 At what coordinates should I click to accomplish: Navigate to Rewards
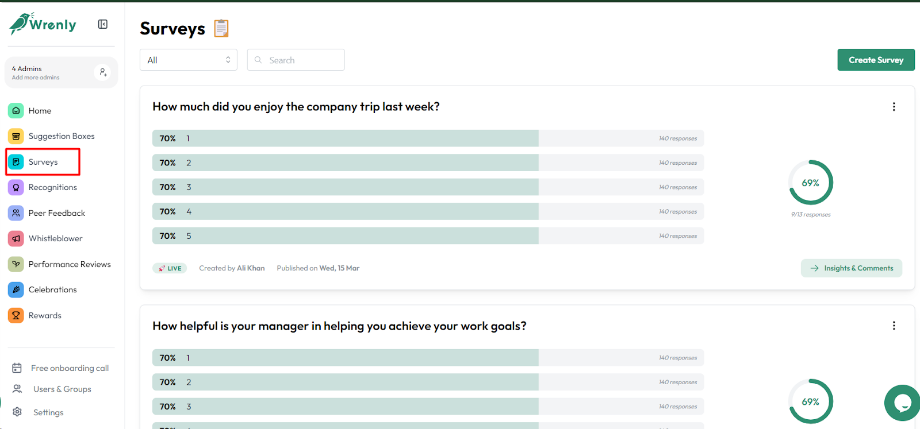coord(45,315)
